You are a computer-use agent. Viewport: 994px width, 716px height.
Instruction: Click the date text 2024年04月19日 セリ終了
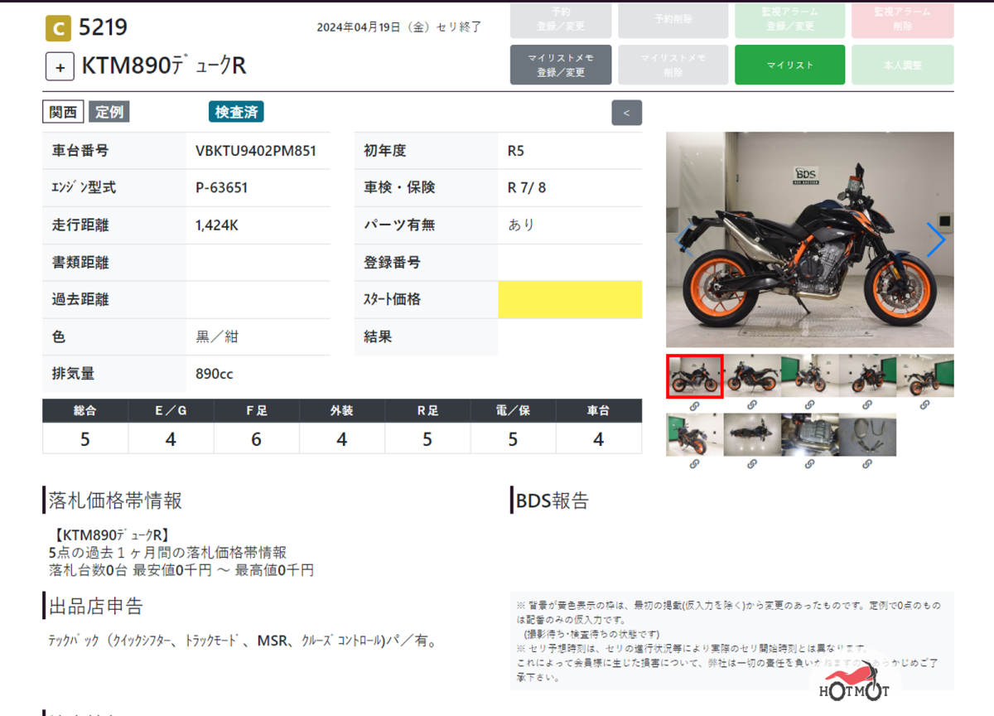pos(399,27)
